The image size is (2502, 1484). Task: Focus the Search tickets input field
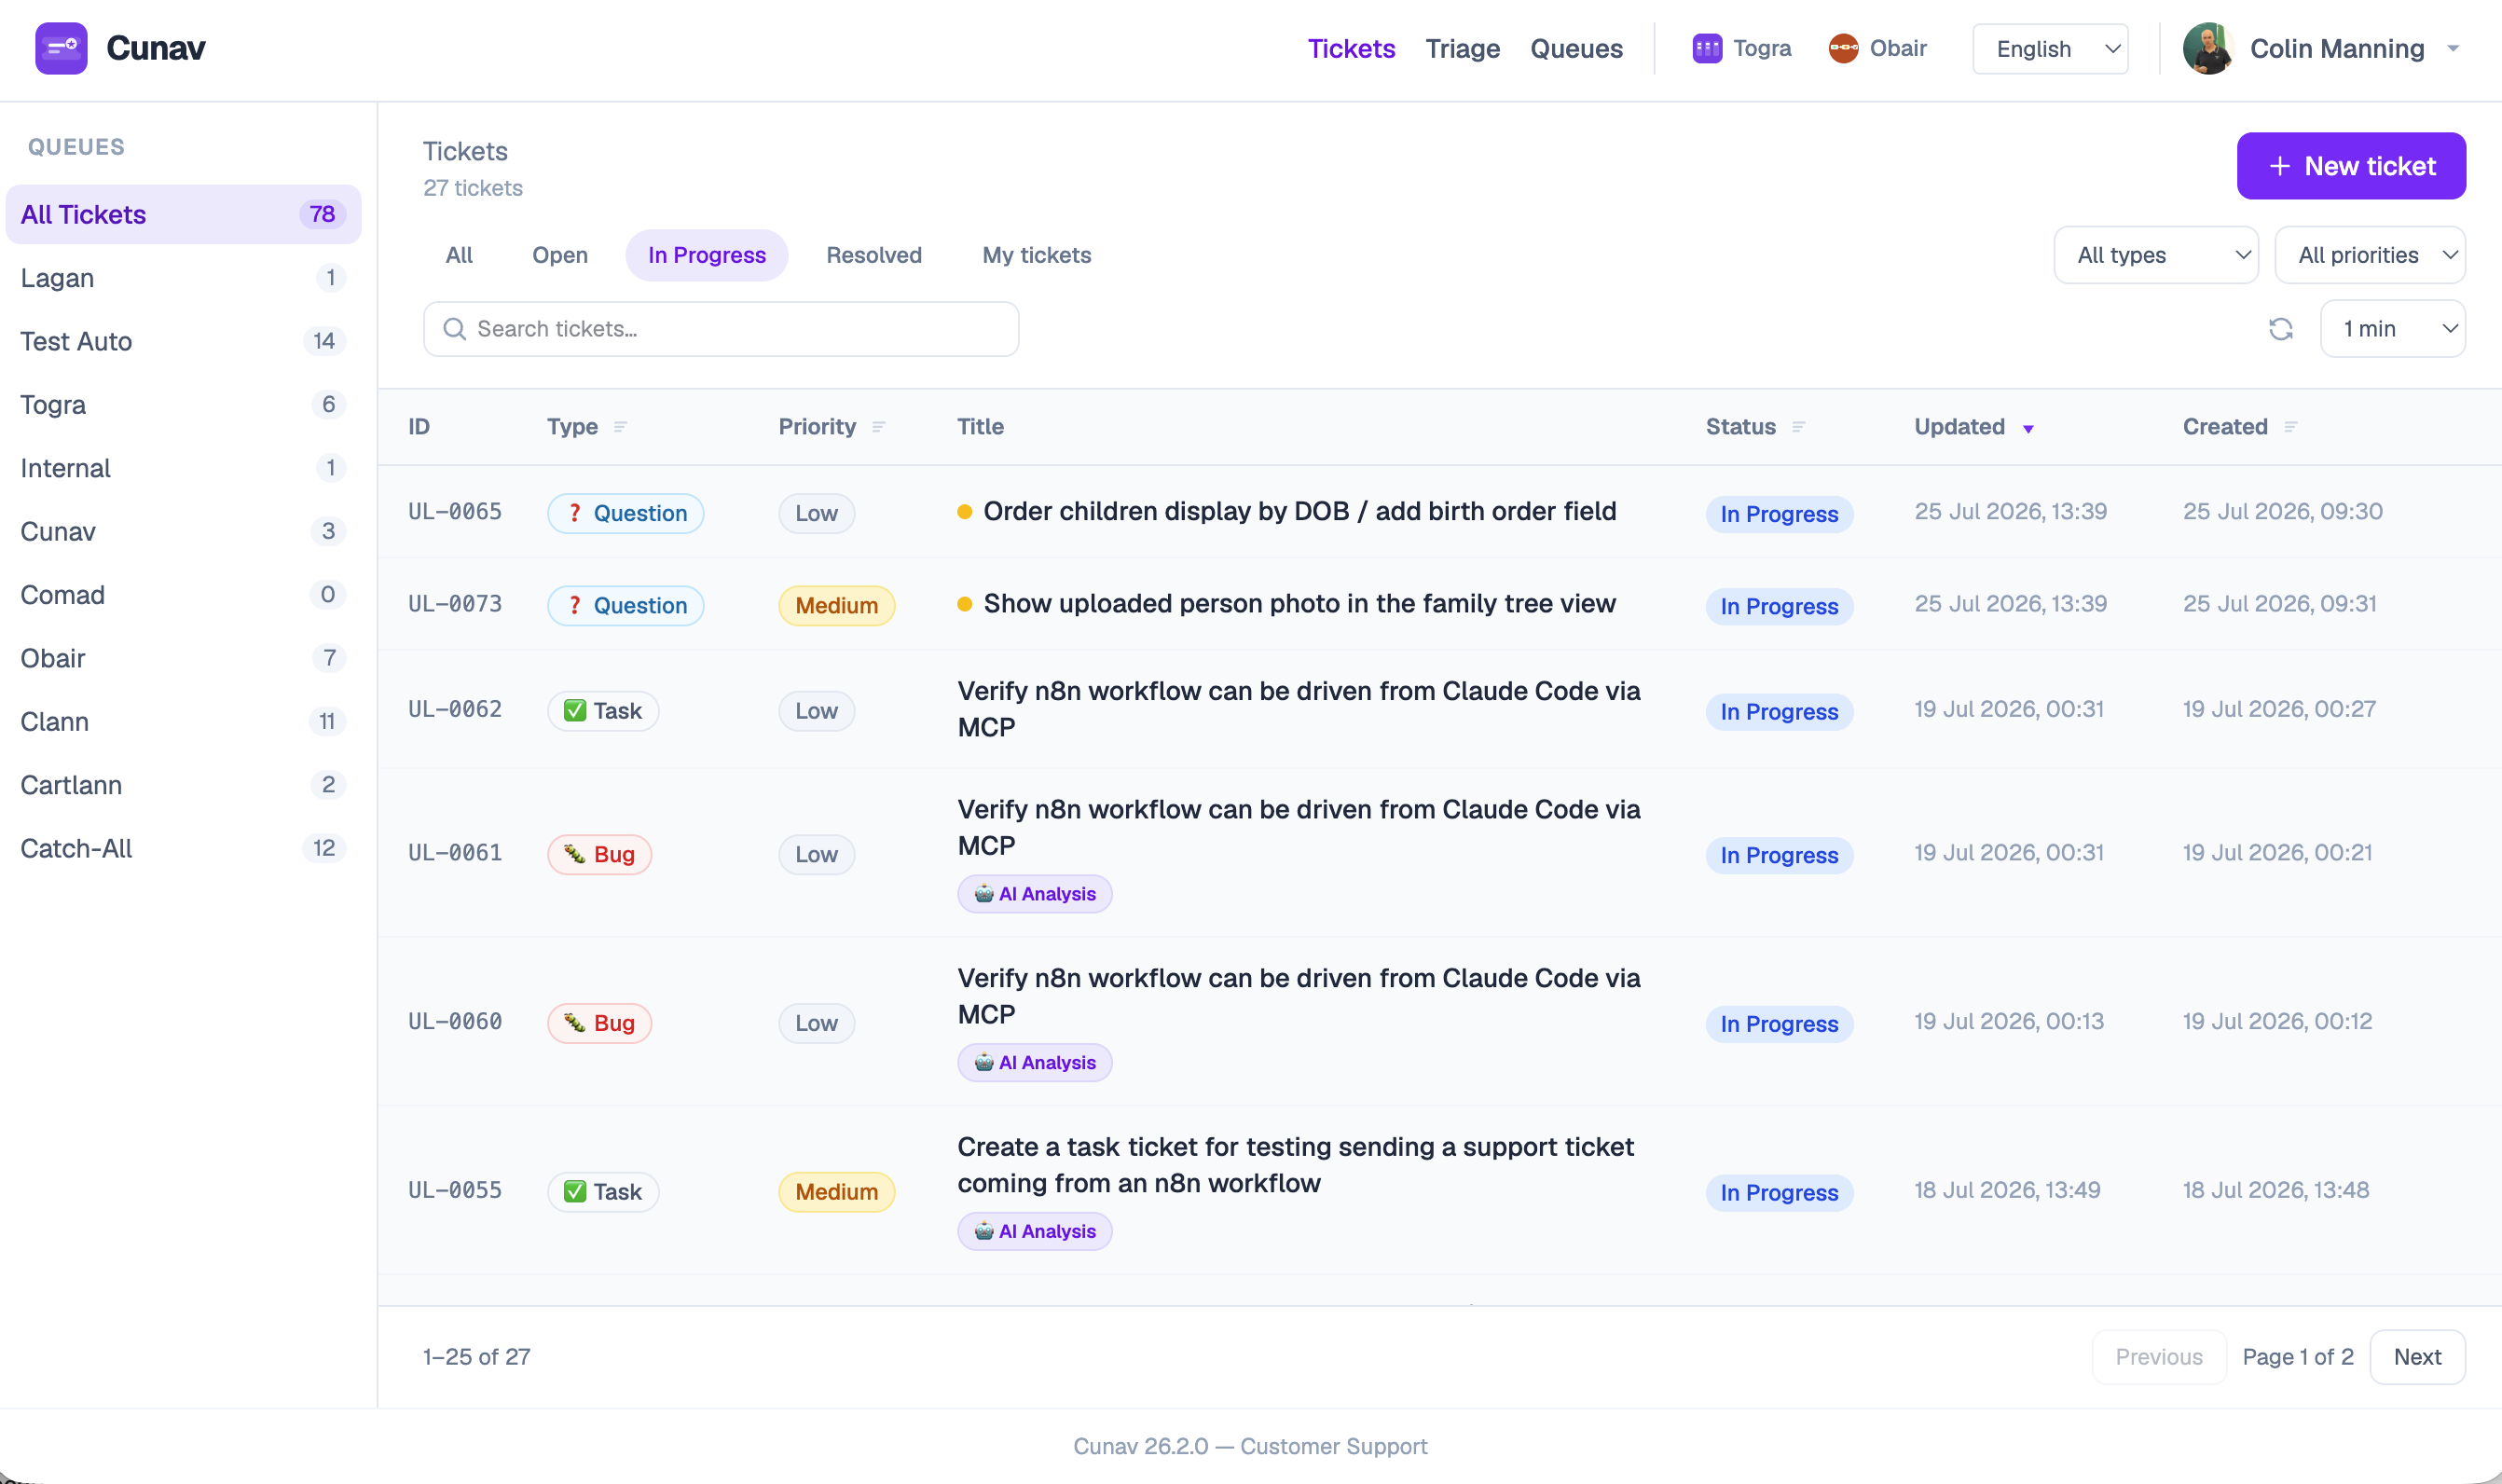pos(721,329)
